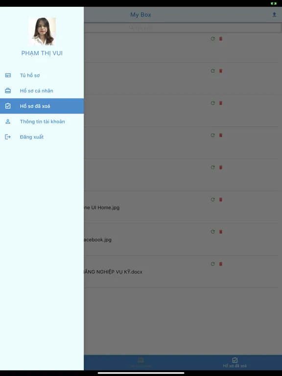Click the battery indicator in status bar
The image size is (282, 376).
274,3
